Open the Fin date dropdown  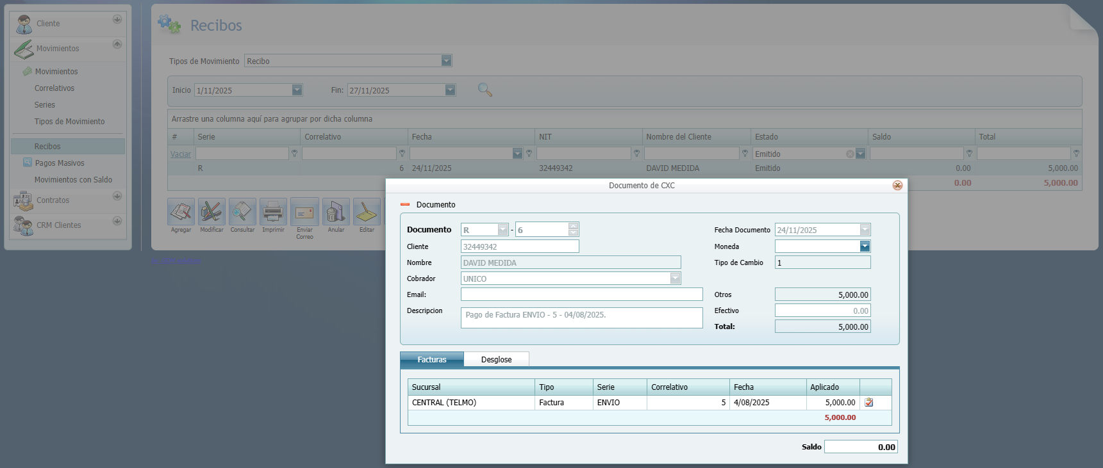[x=450, y=90]
